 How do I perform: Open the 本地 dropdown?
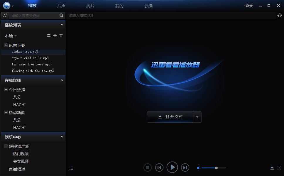(x=11, y=36)
